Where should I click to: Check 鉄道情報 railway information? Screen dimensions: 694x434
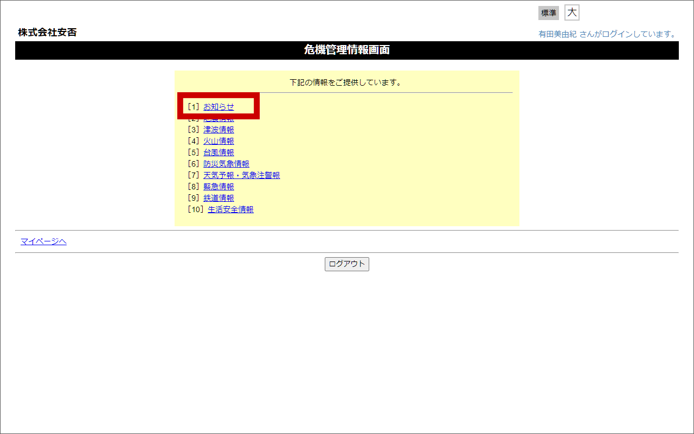219,197
